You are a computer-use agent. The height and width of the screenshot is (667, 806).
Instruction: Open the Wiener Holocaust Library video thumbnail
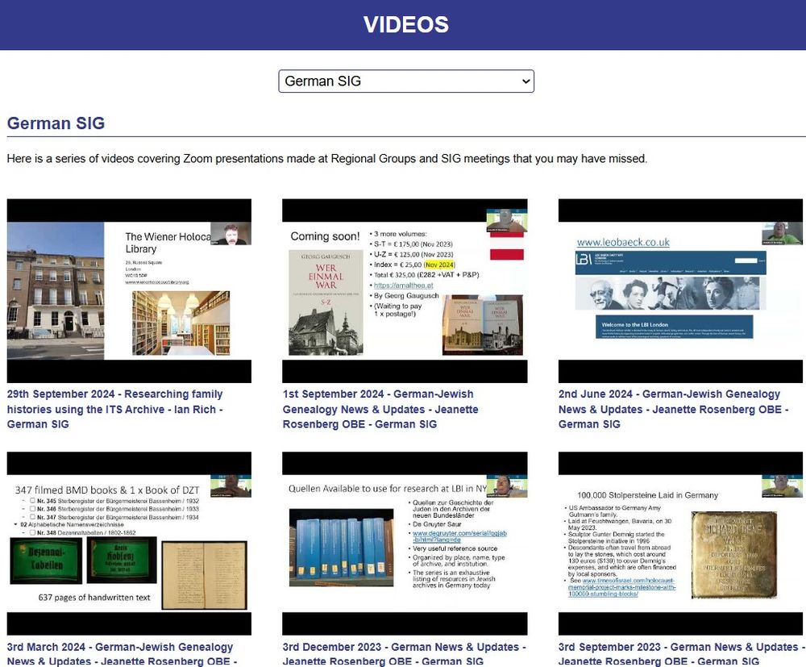coord(129,291)
